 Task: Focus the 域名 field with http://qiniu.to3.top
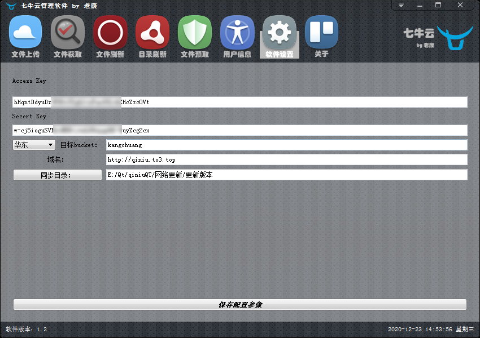point(286,159)
